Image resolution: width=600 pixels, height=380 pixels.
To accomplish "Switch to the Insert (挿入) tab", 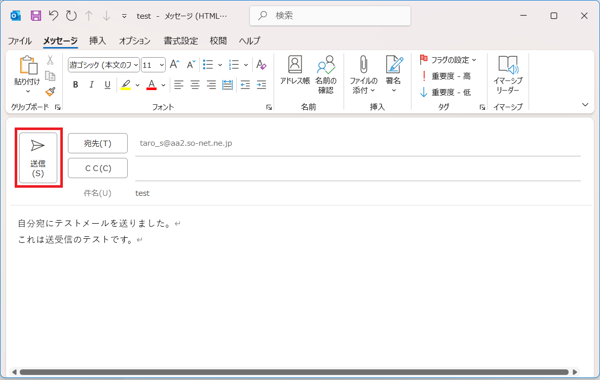I will coord(97,41).
